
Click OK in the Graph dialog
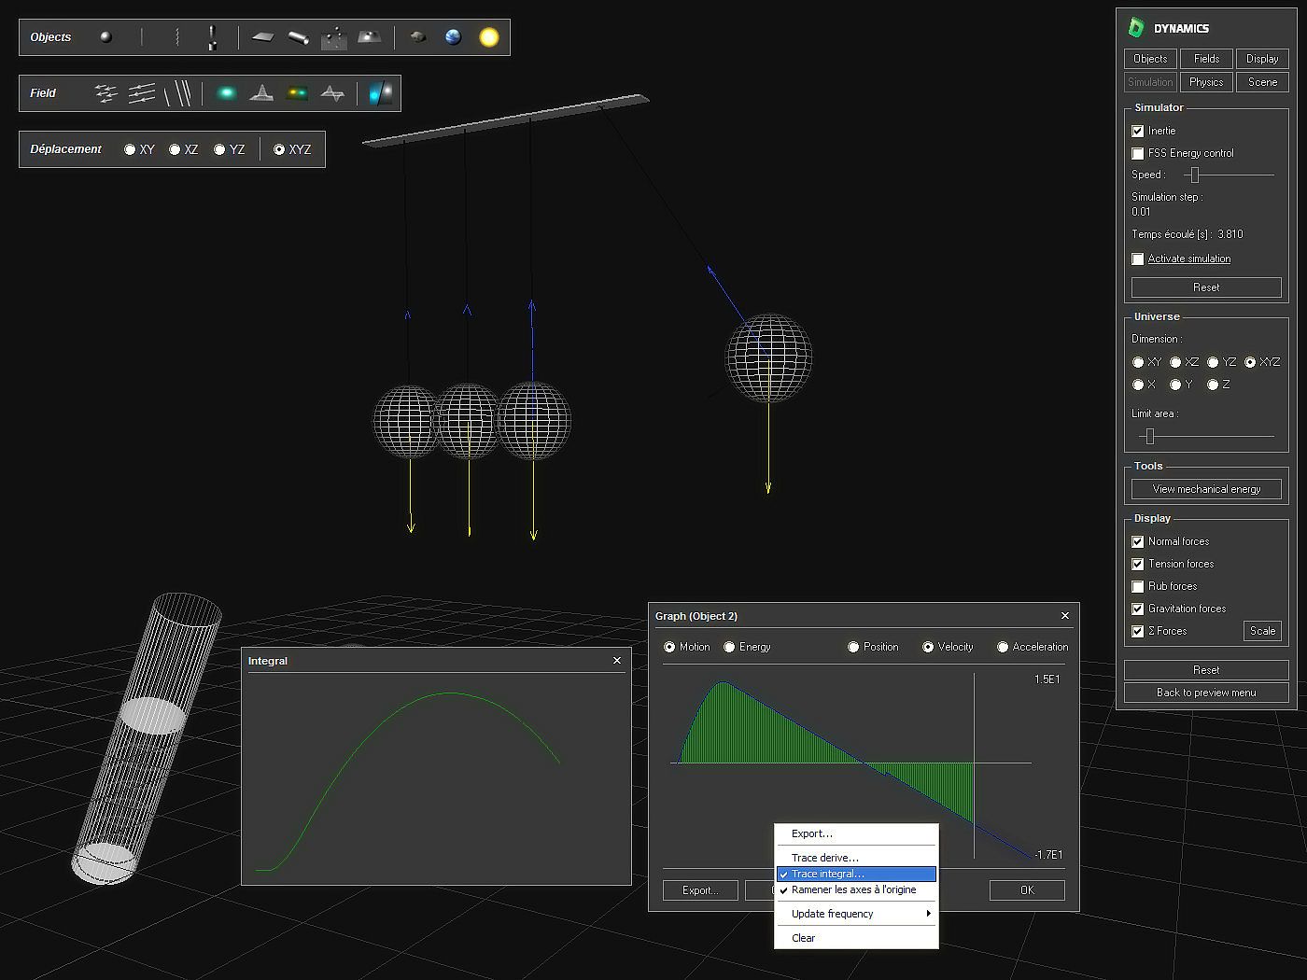(x=1026, y=890)
